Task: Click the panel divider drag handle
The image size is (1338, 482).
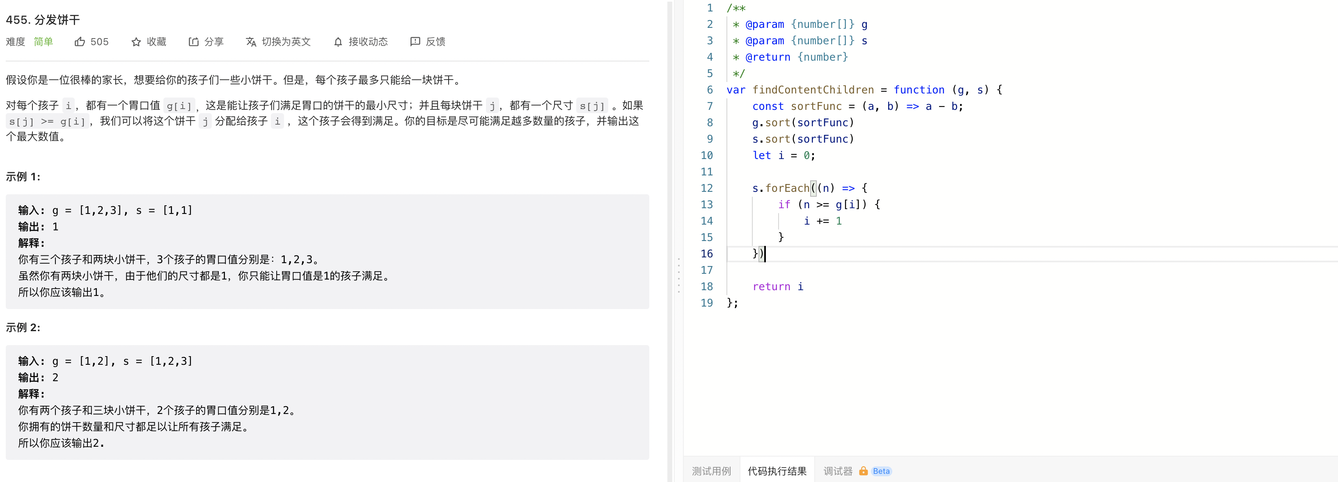Action: pos(678,275)
